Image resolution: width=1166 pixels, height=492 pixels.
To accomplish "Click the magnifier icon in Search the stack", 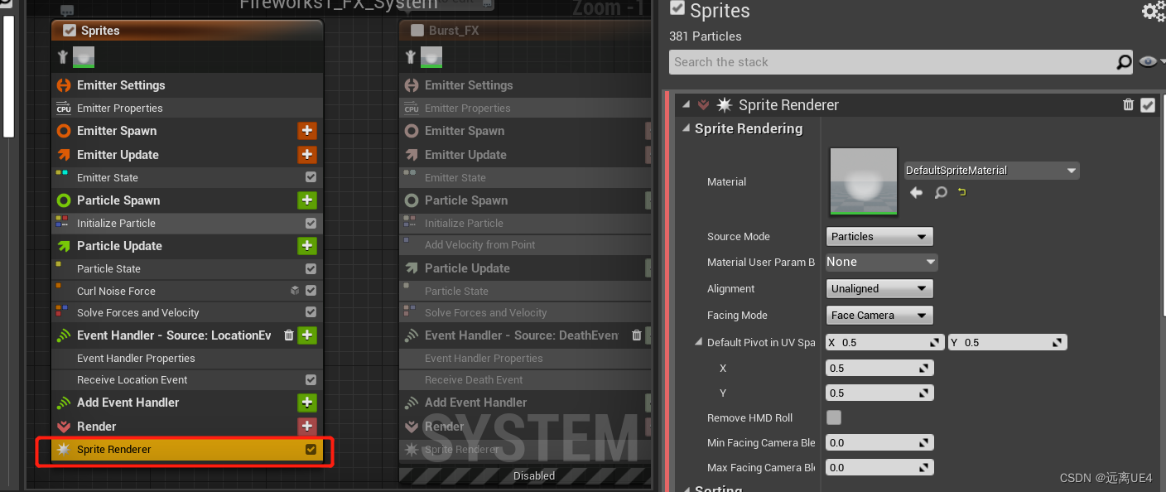I will pos(1124,62).
